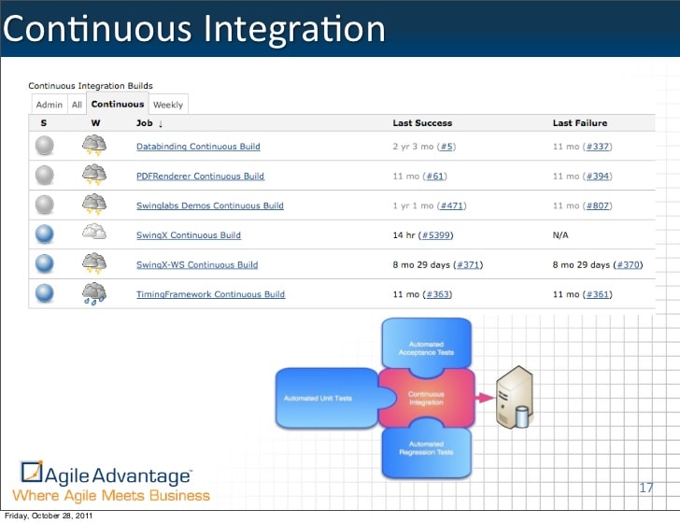Click the weather icon beside PDFRenderer Continuous Build
Image resolution: width=680 pixels, height=524 pixels.
[x=94, y=175]
